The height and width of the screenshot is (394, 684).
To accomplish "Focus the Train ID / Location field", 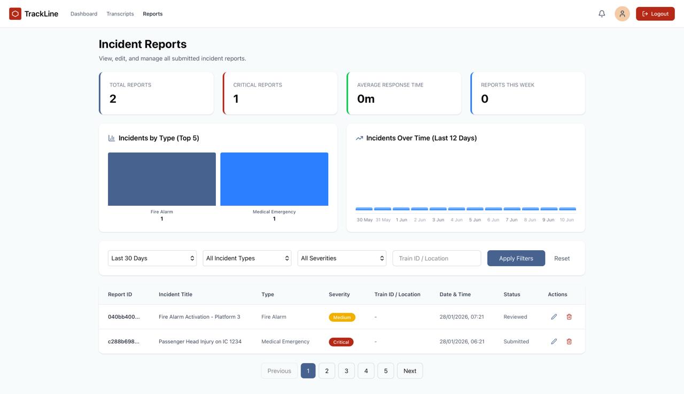I will [437, 258].
